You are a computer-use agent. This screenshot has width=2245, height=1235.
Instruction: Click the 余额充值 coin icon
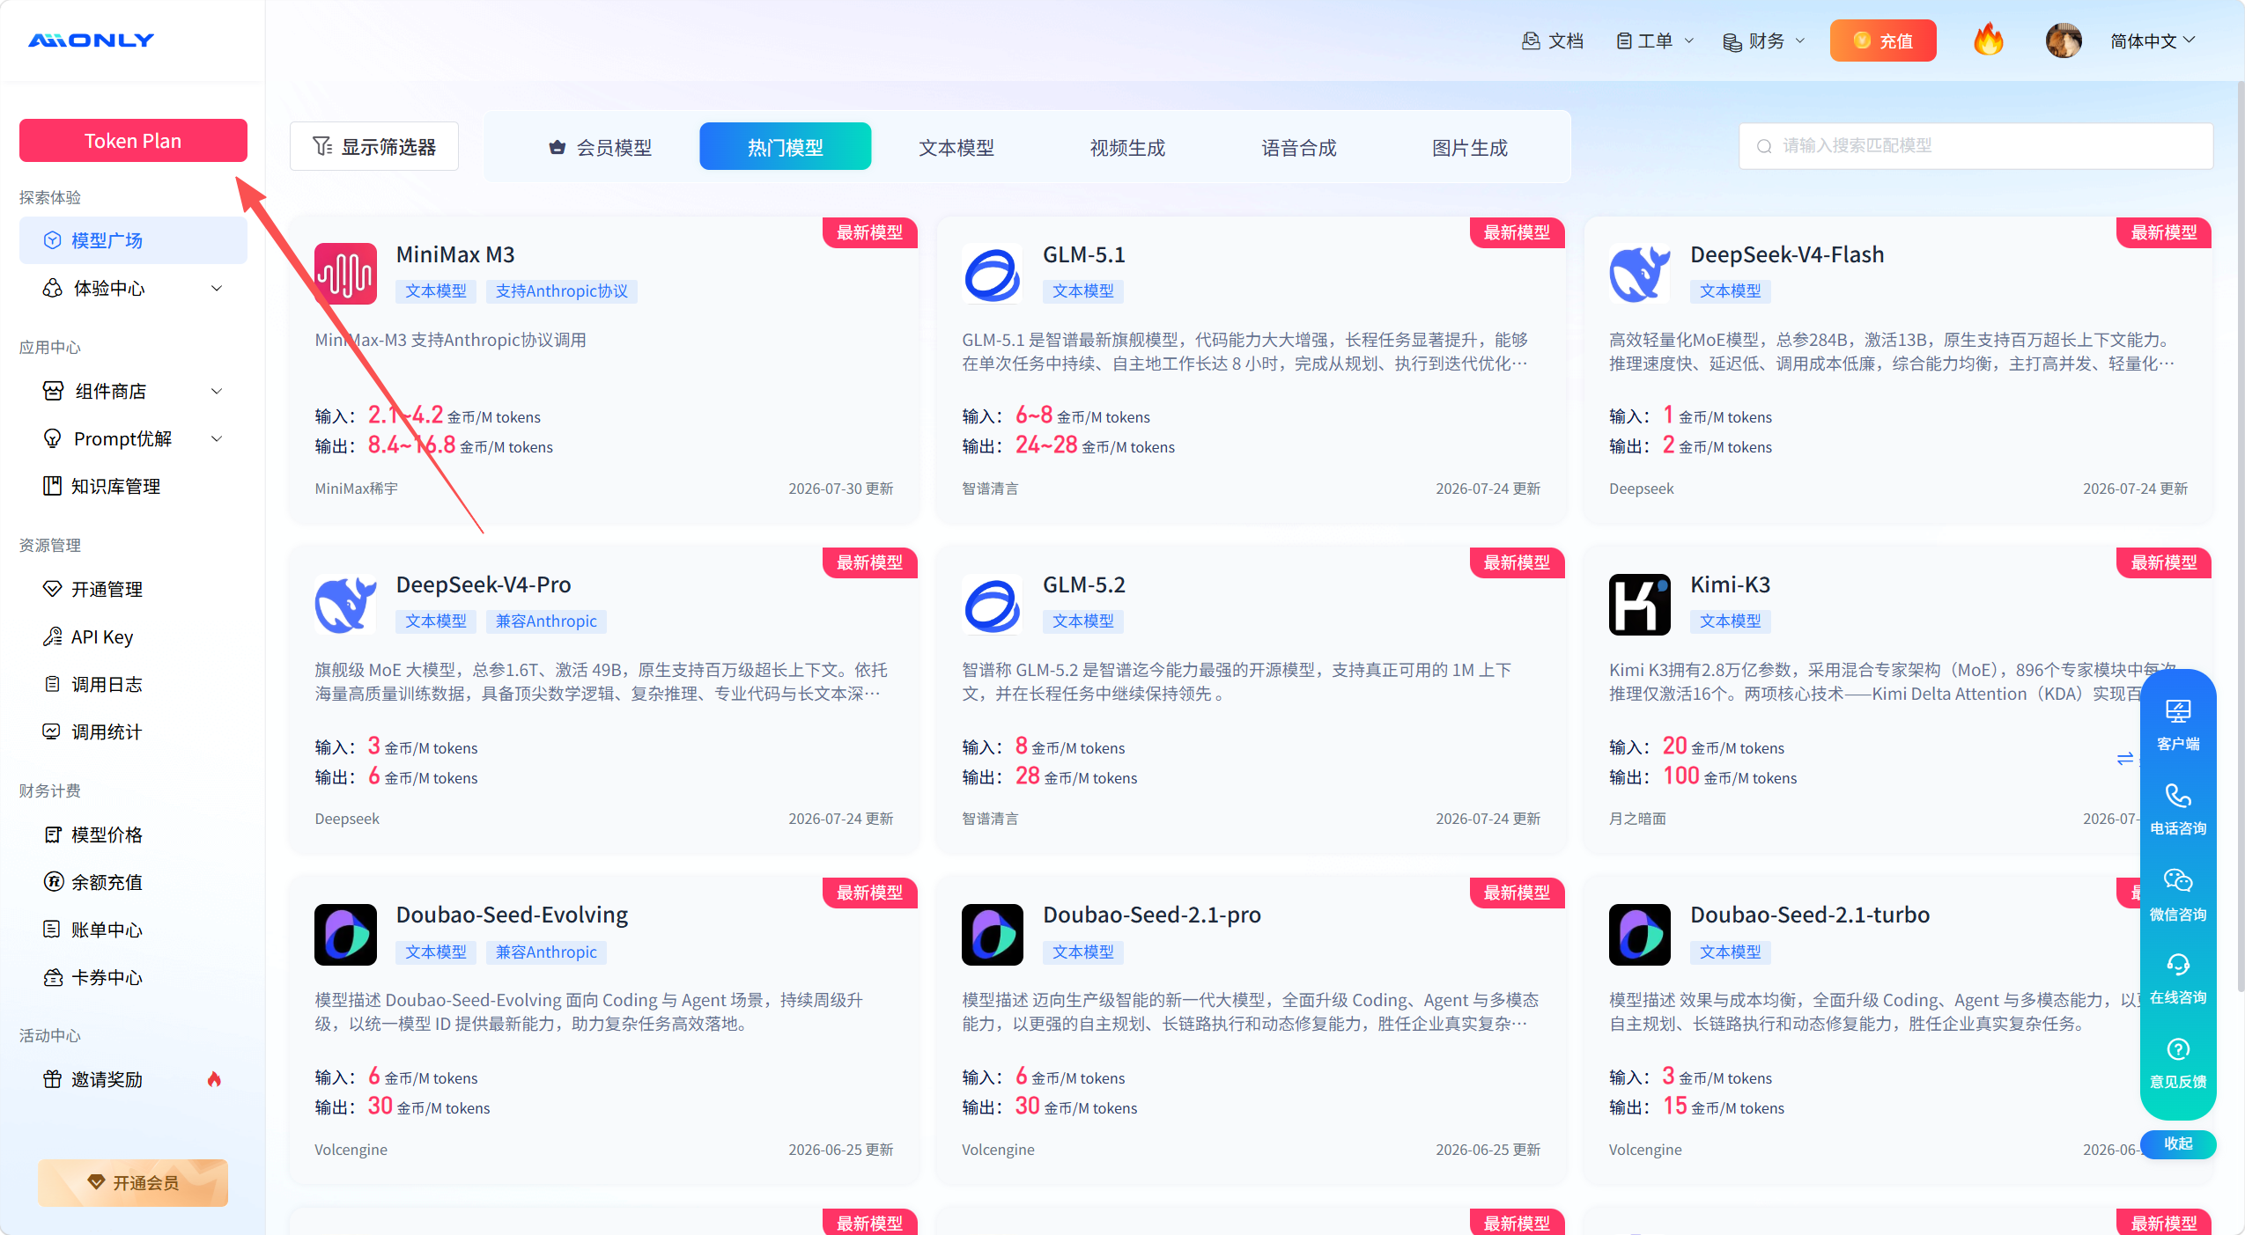coord(53,881)
